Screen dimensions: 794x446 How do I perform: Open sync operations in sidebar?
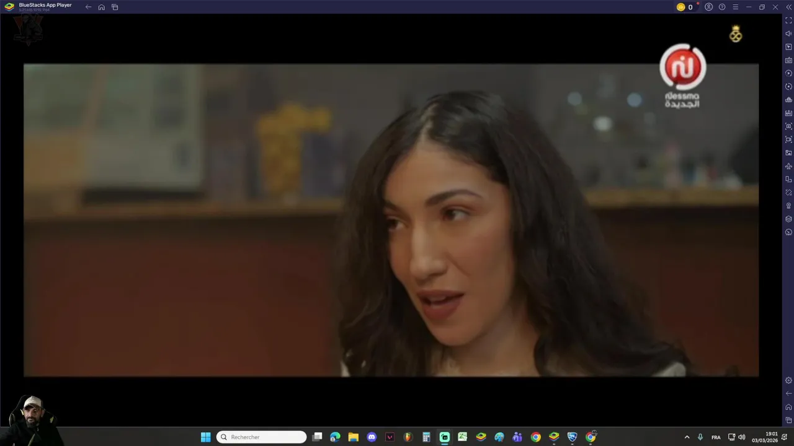[788, 87]
